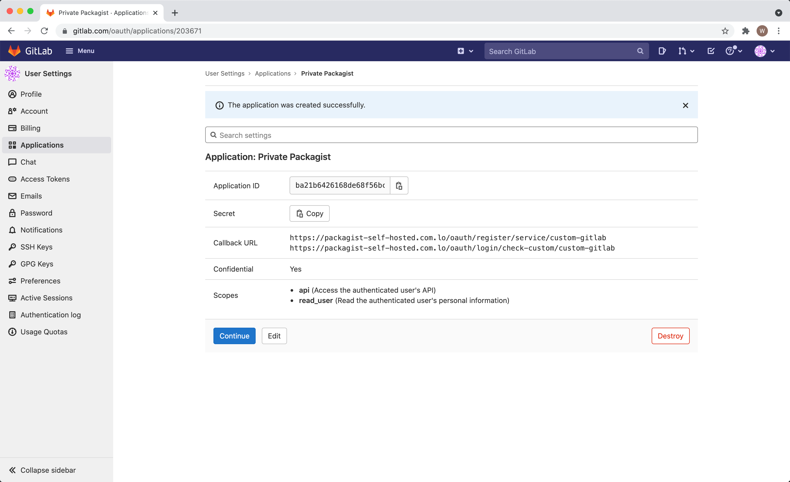
Task: Open the create new plus dropdown
Action: click(x=465, y=51)
